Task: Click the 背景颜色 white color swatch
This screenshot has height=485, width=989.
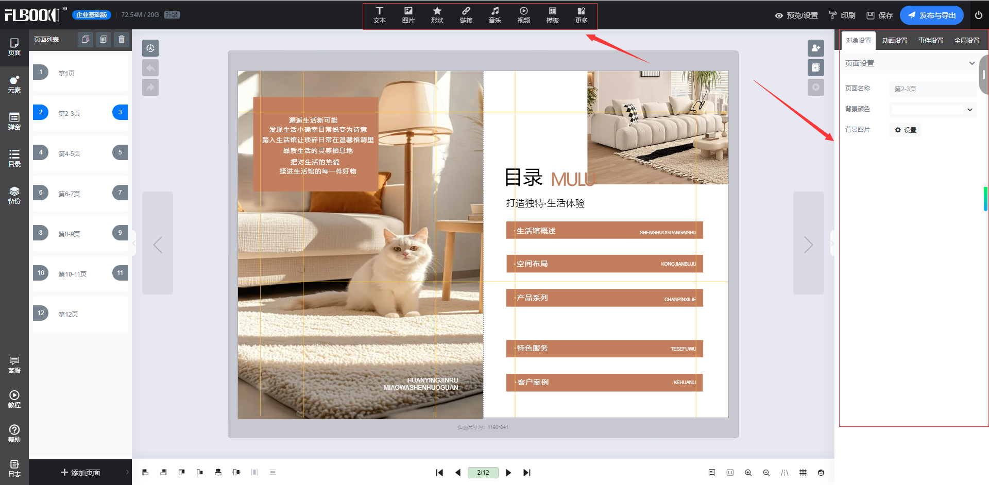Action: tap(927, 110)
